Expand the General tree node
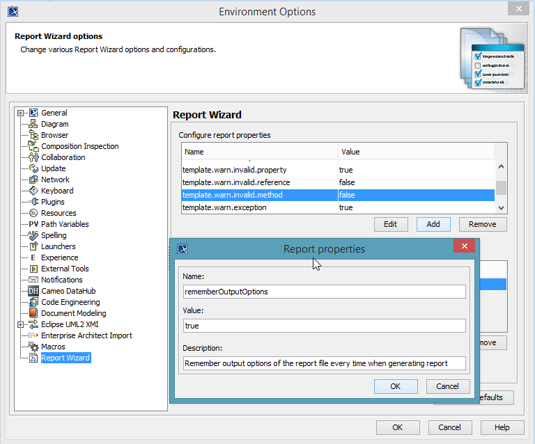Viewport: 535px width, 444px height. (21, 113)
